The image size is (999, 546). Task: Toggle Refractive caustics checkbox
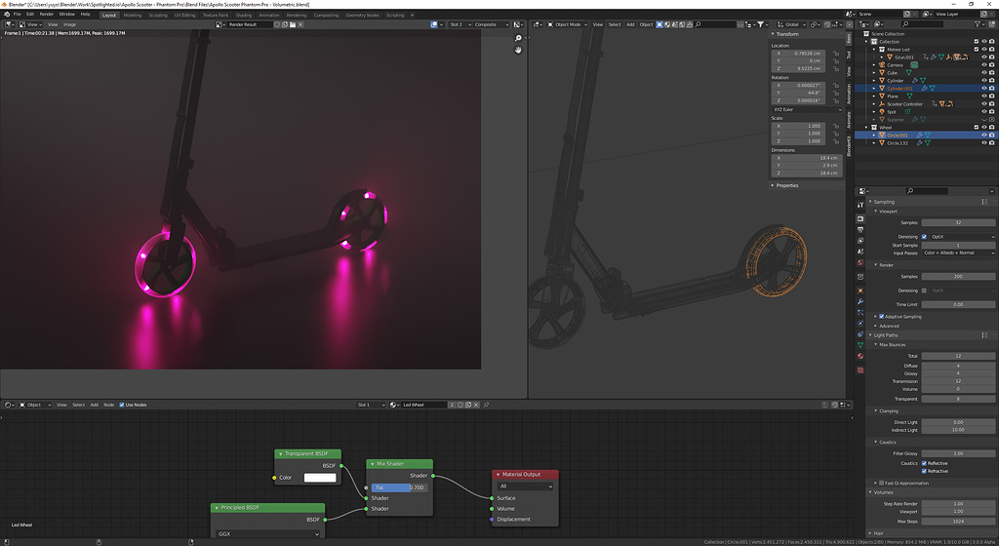(x=925, y=471)
